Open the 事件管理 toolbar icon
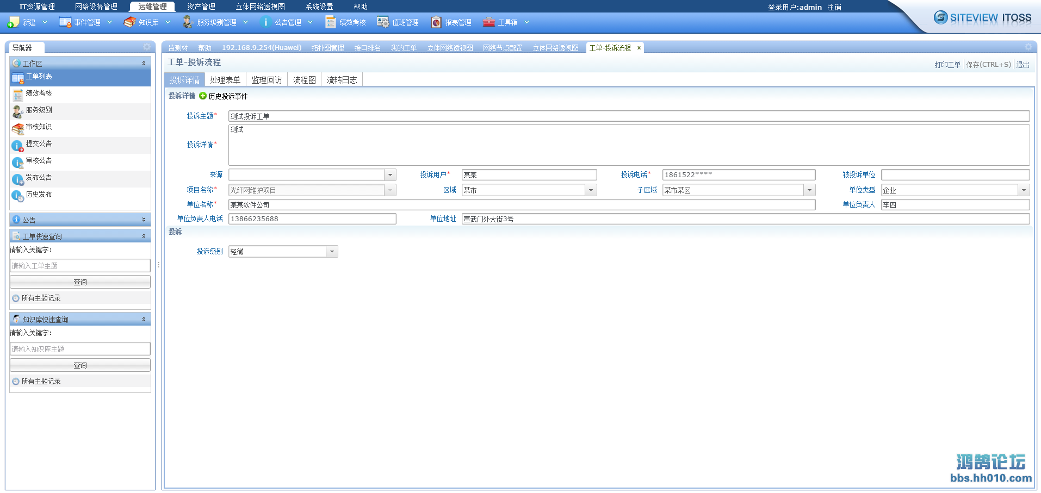 click(x=65, y=22)
